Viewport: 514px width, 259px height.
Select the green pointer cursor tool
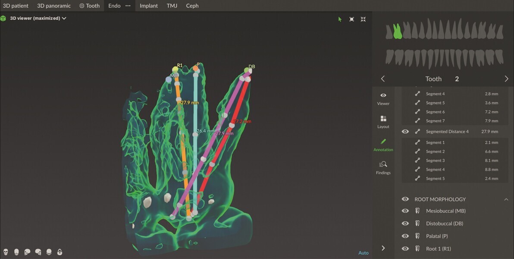point(340,19)
